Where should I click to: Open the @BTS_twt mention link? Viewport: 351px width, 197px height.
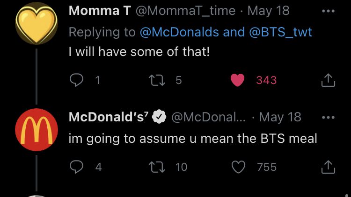(280, 32)
